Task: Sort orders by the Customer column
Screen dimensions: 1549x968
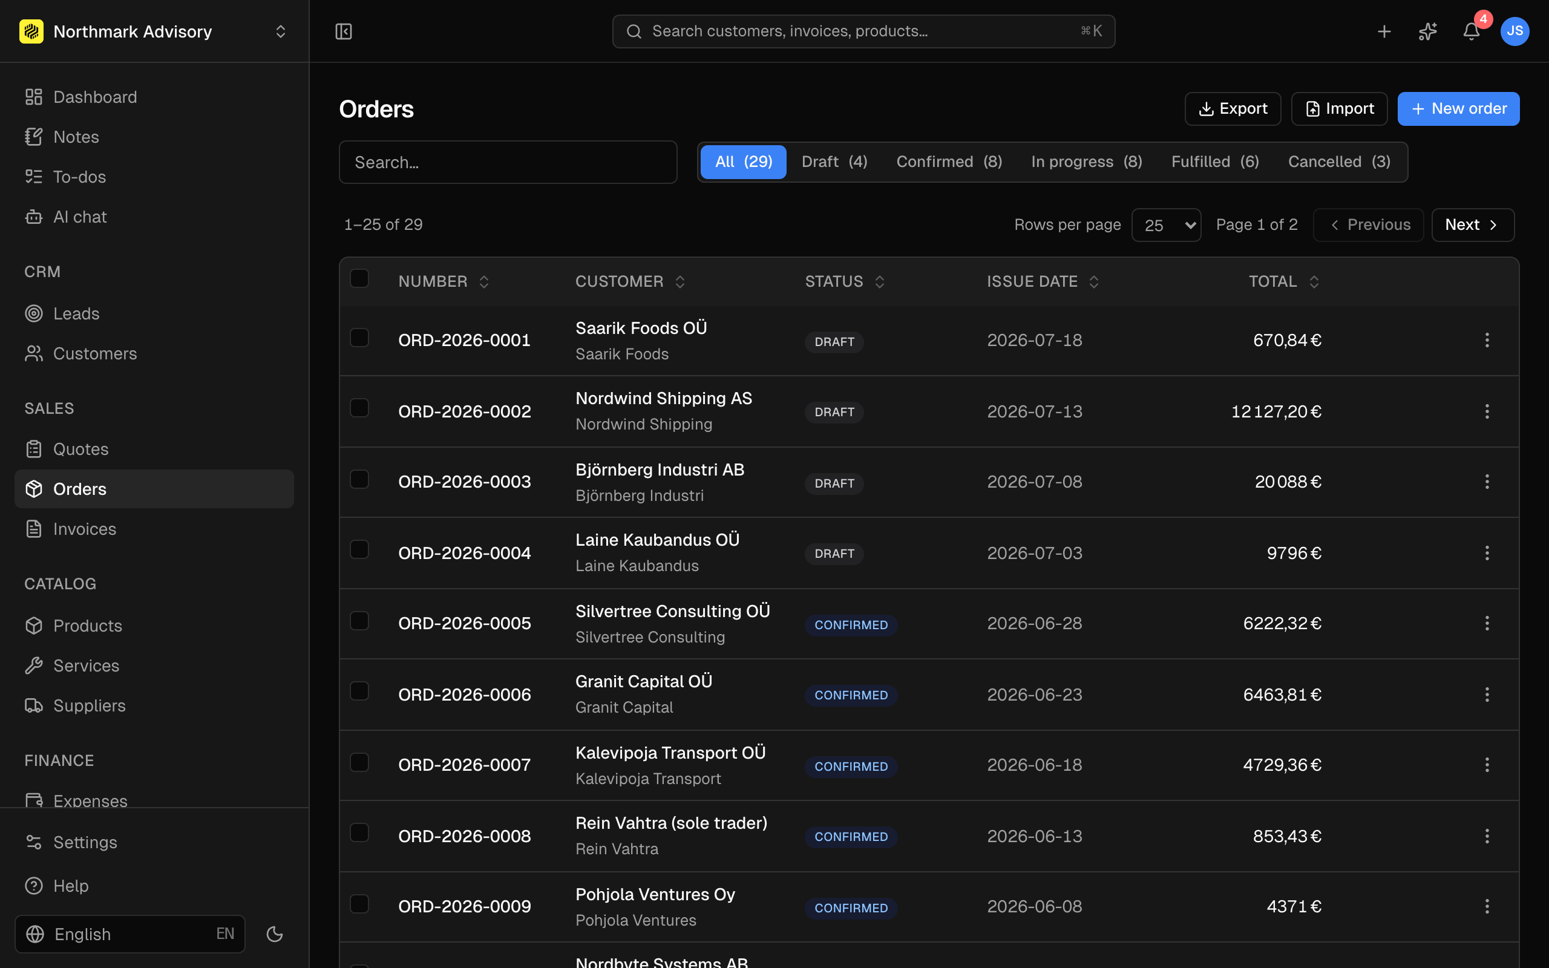Action: pyautogui.click(x=630, y=282)
